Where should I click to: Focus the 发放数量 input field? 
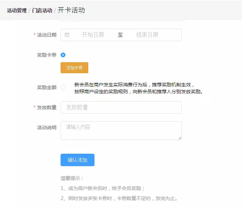(121, 107)
